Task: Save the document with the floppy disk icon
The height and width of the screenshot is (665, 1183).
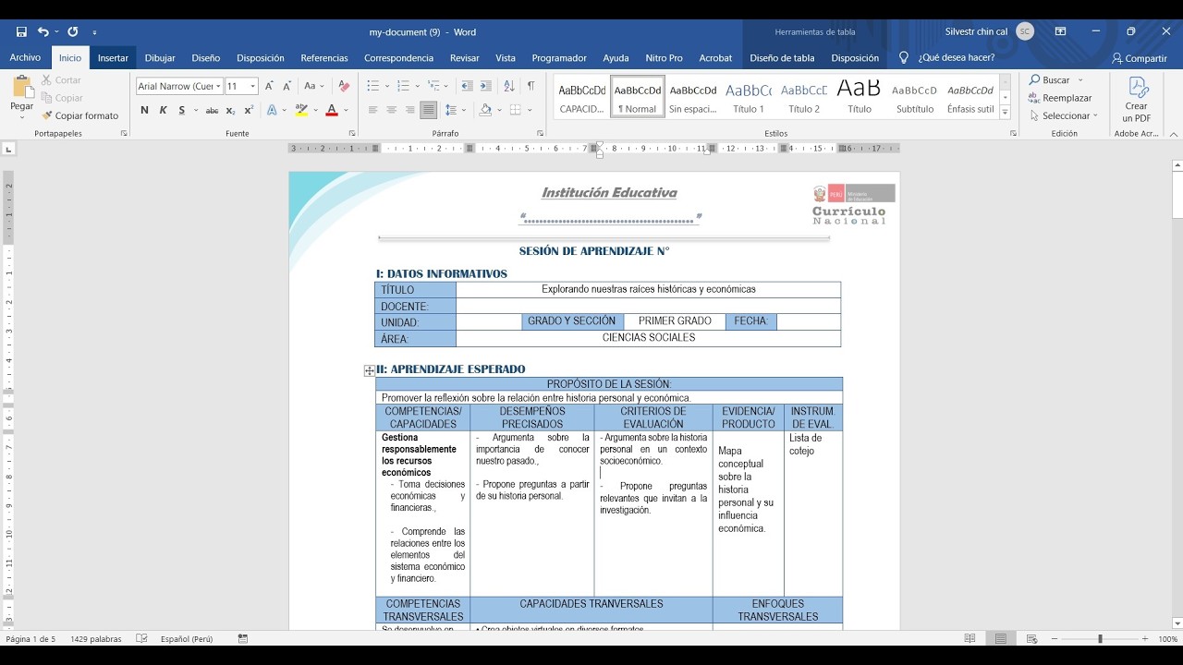Action: tap(21, 31)
